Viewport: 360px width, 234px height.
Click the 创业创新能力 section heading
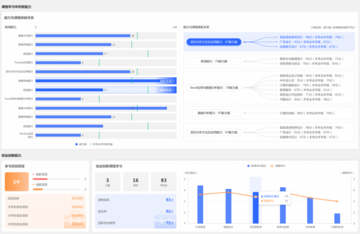11,155
